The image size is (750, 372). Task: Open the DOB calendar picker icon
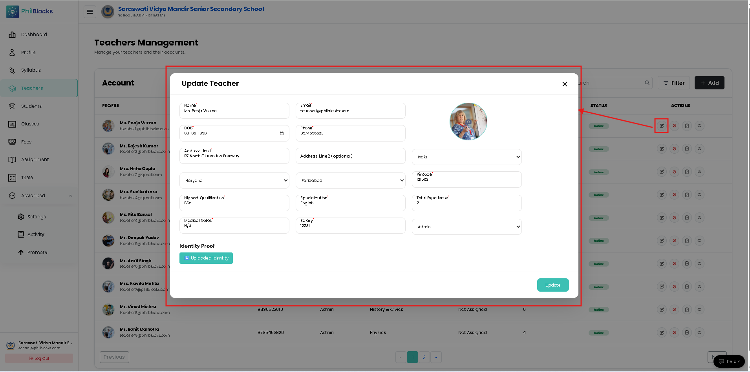(282, 133)
